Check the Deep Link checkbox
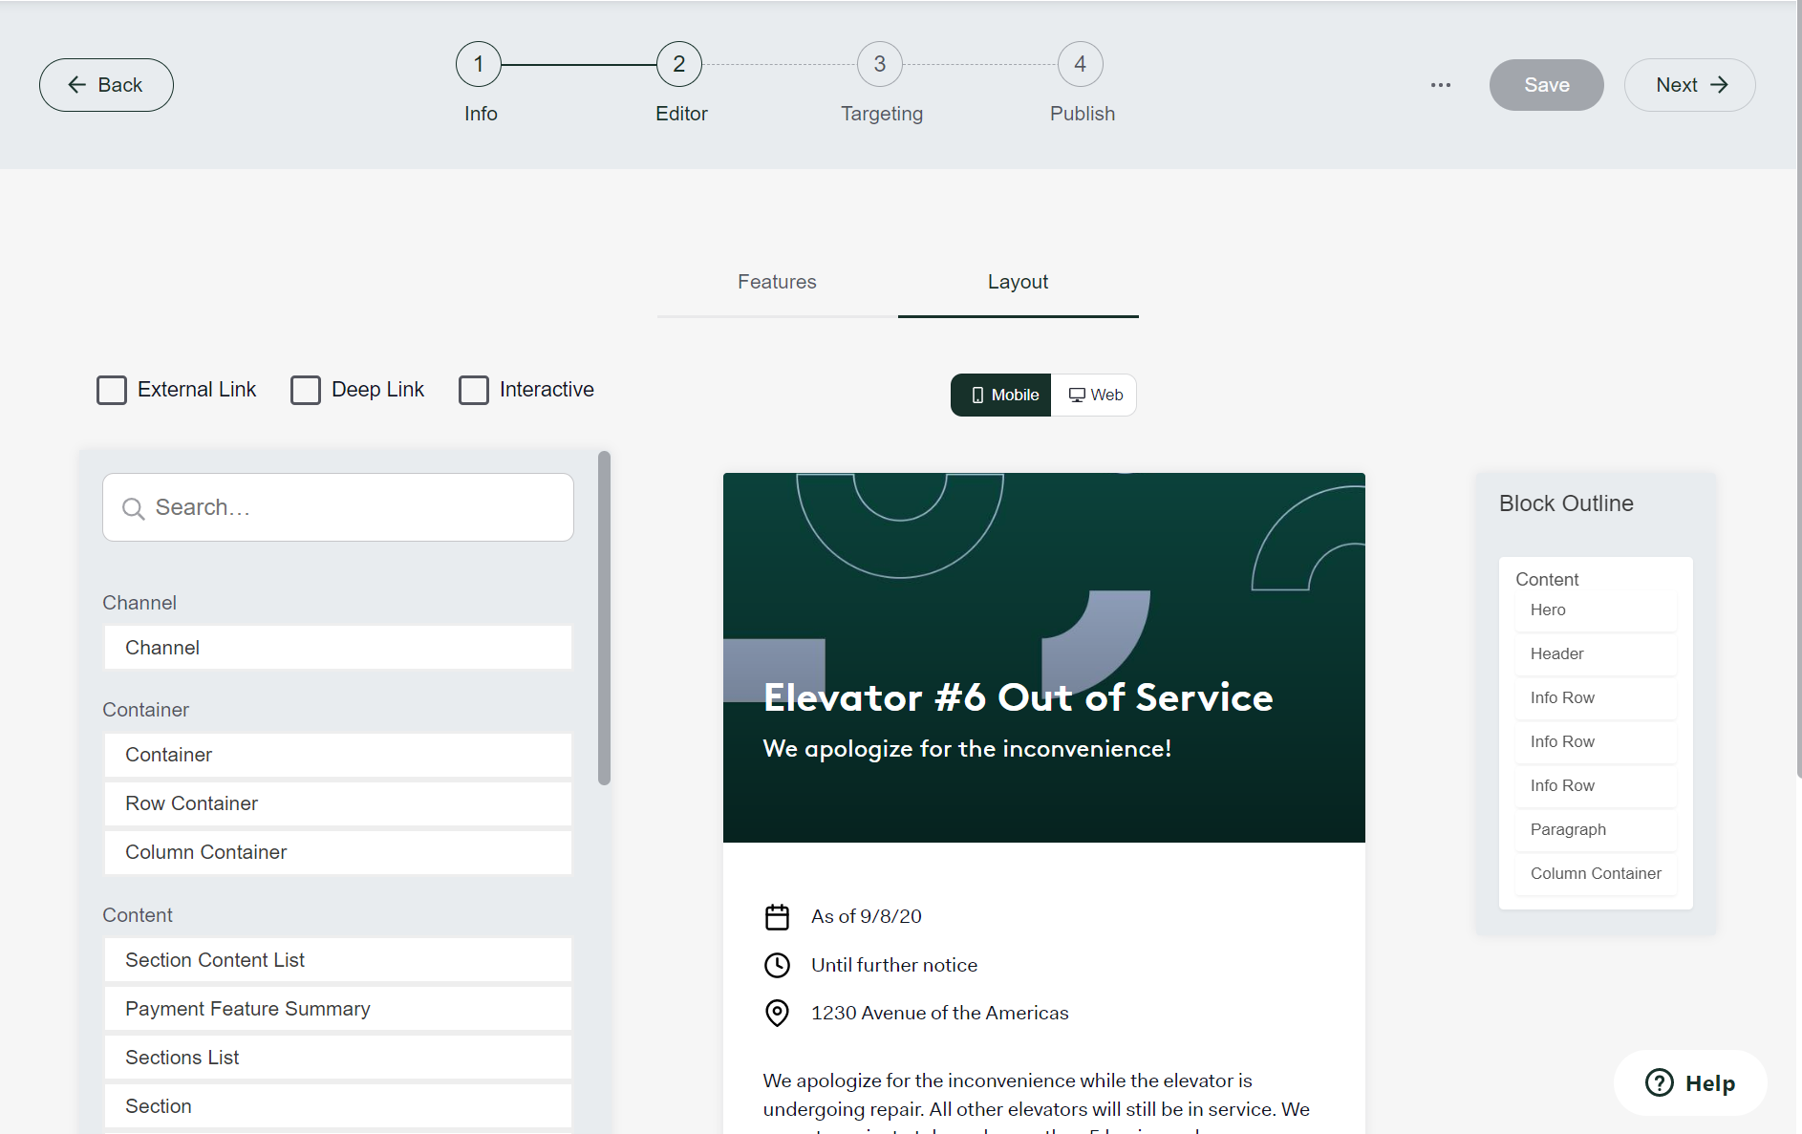 click(x=306, y=390)
